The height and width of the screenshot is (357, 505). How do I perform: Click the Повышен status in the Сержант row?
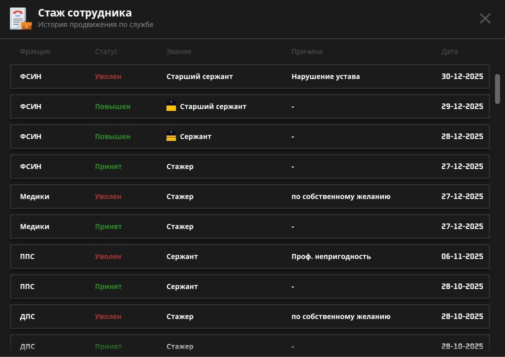112,136
